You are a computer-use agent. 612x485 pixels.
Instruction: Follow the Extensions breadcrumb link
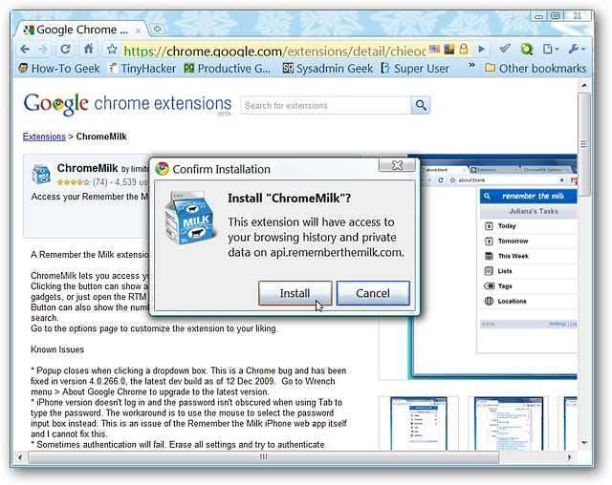(x=44, y=137)
